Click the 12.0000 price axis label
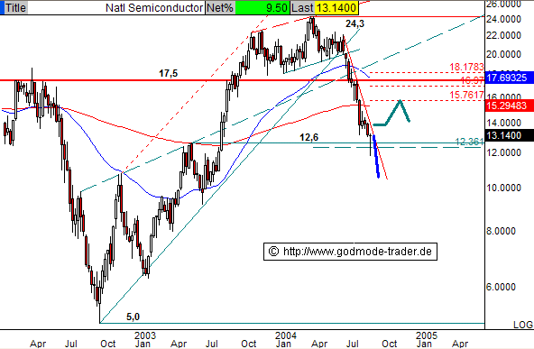The image size is (534, 349). (x=503, y=152)
